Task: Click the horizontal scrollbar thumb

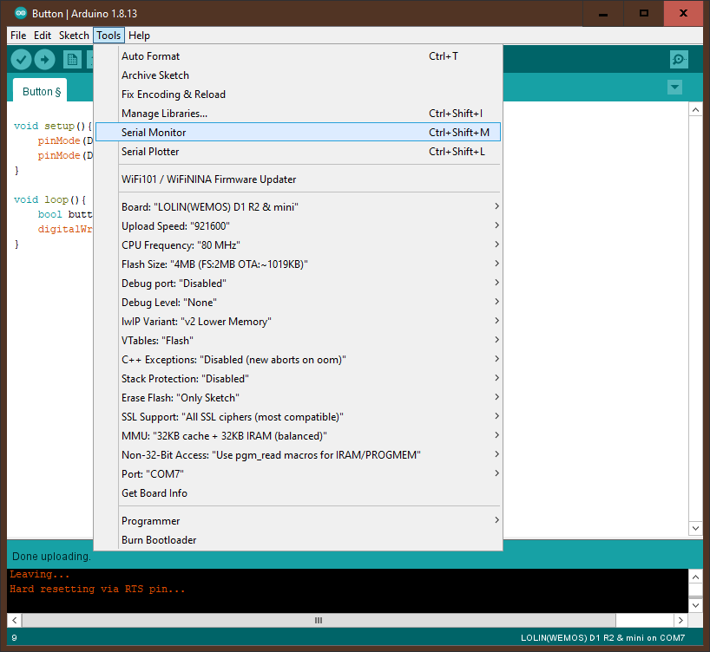Action: (319, 620)
